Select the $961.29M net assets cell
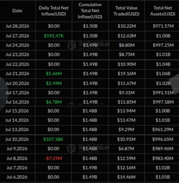The width and height of the screenshot is (179, 183). (x=163, y=130)
